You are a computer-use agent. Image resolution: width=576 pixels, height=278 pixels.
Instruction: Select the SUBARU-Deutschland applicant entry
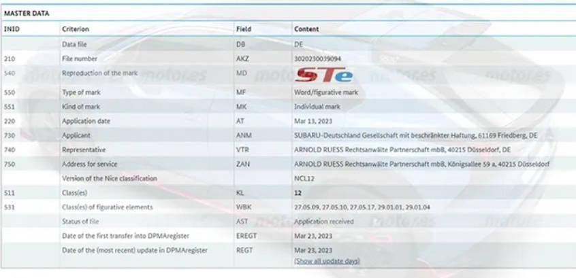point(417,135)
